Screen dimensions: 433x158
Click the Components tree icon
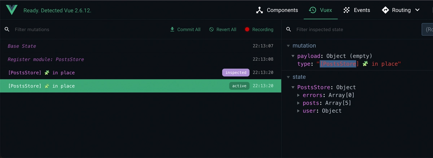coord(259,10)
